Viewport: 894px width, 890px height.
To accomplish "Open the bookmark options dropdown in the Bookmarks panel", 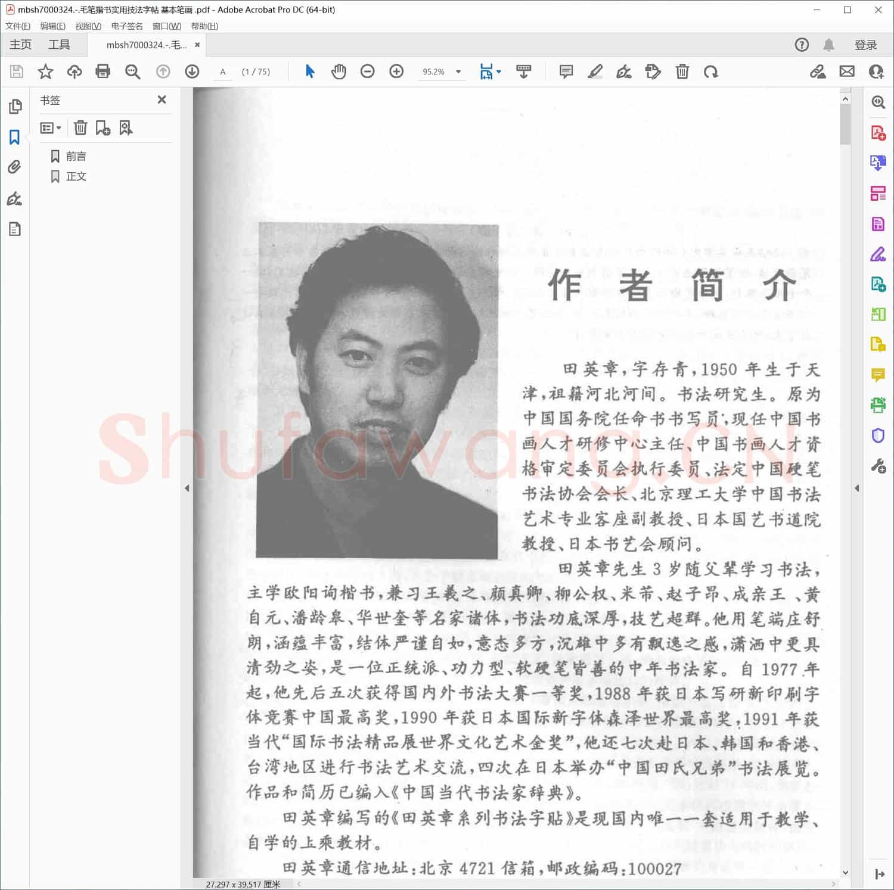I will click(51, 127).
